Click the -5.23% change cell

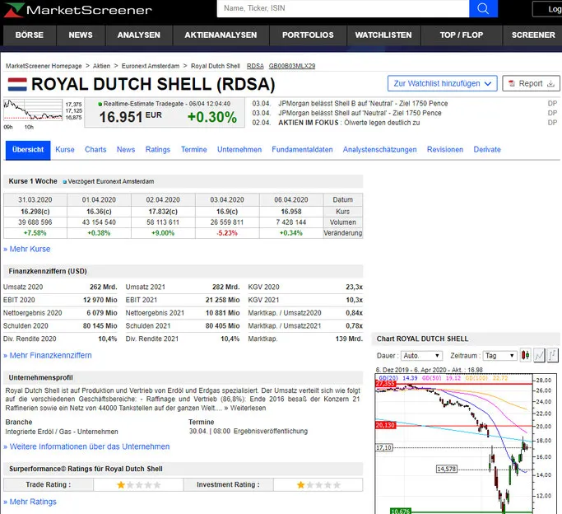pos(227,233)
